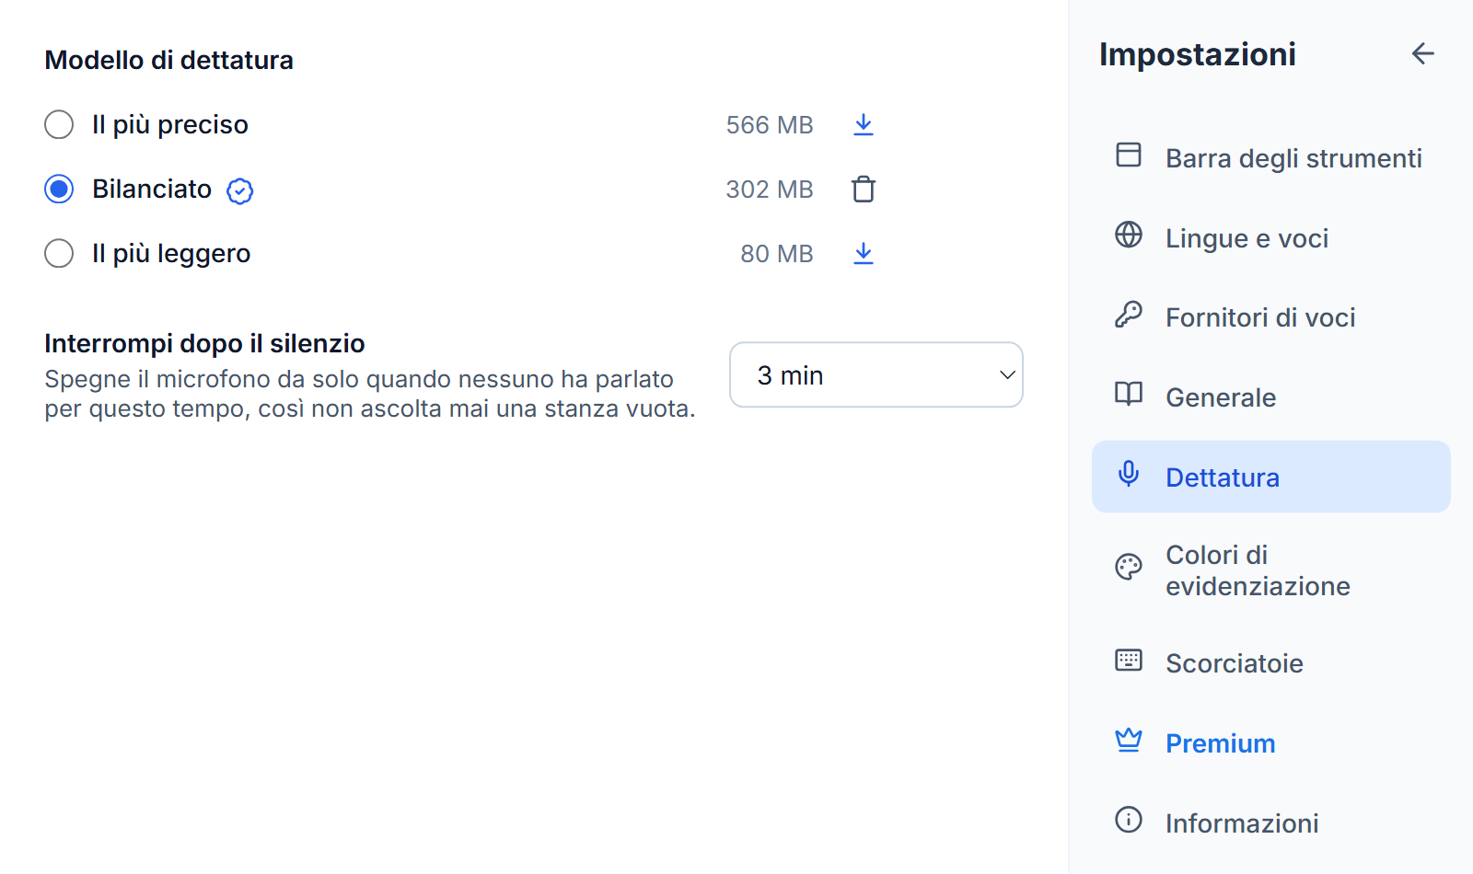Open the '3 min' silence timeout dropdown
Image resolution: width=1473 pixels, height=874 pixels.
click(x=876, y=374)
